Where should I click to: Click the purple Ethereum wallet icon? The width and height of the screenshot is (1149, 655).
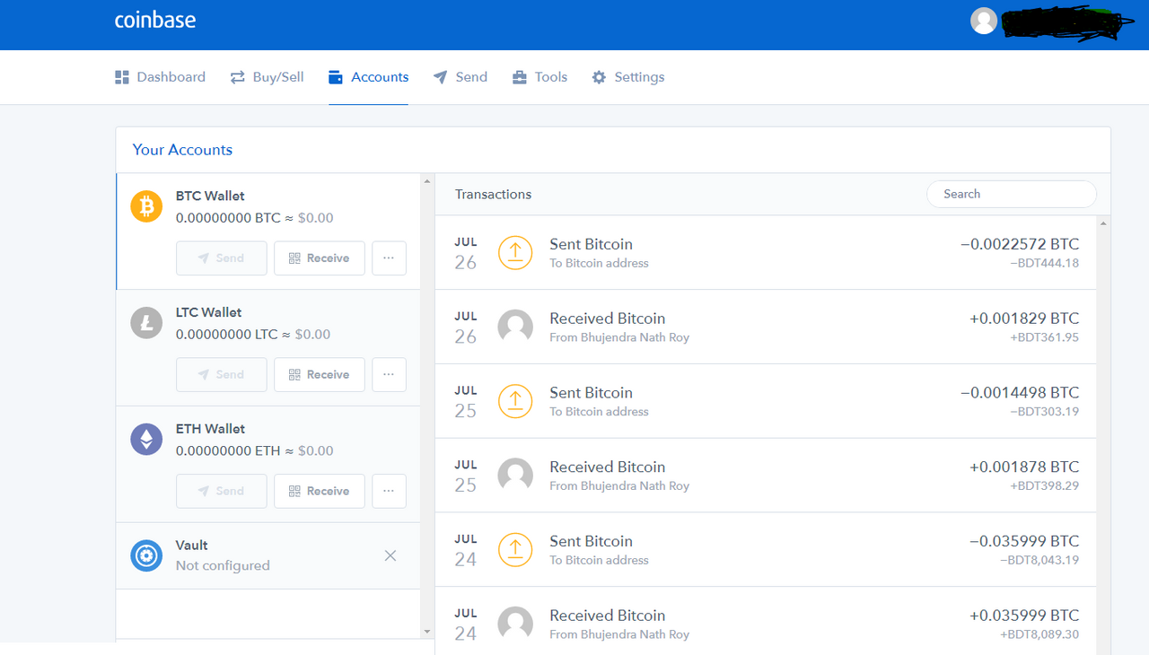click(x=147, y=440)
